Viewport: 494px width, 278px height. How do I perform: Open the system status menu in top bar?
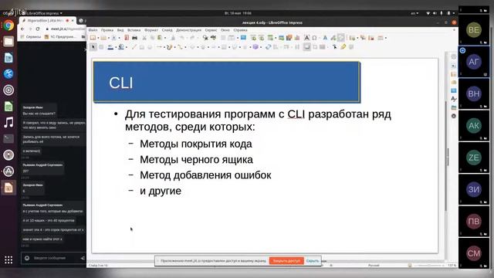[x=441, y=13]
